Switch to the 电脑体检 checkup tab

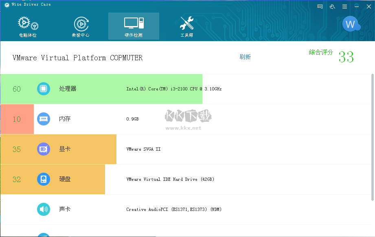[x=27, y=25]
